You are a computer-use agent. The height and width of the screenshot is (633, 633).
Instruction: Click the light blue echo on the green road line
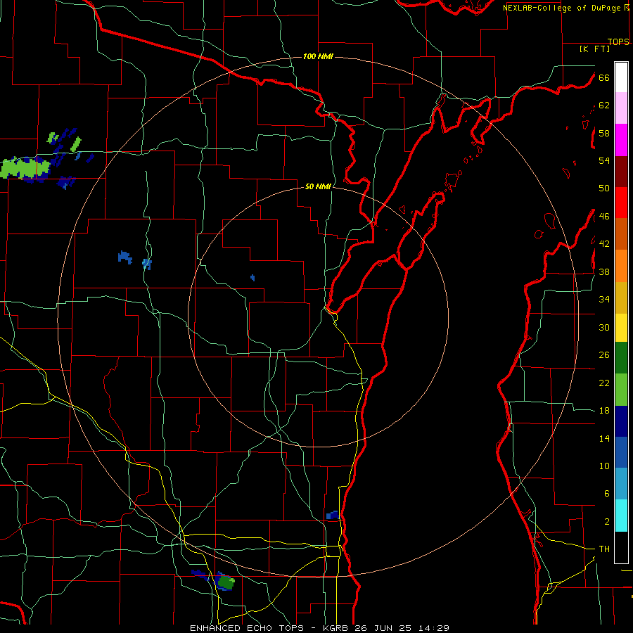[x=146, y=264]
